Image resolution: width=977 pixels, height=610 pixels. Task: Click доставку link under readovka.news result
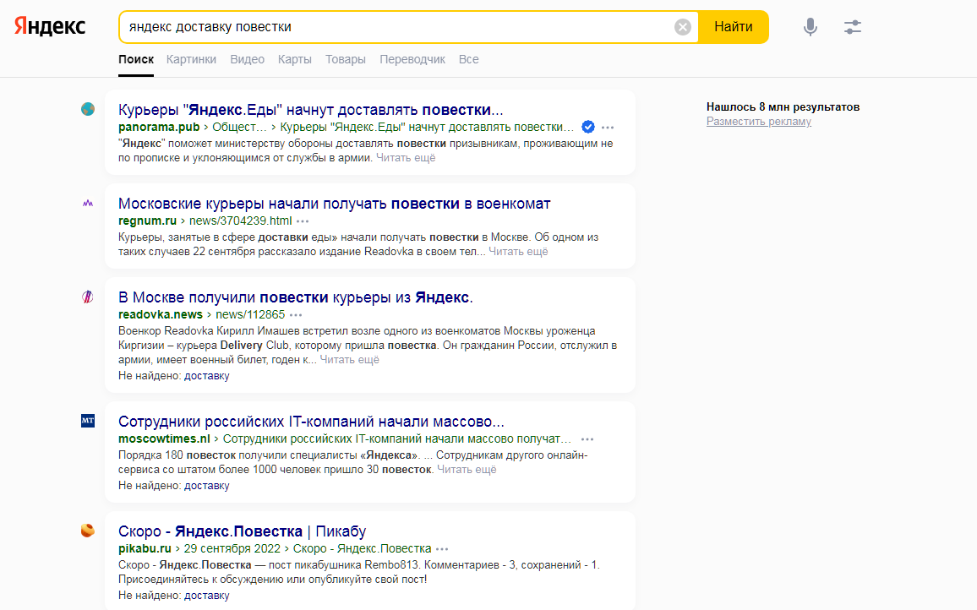[207, 376]
